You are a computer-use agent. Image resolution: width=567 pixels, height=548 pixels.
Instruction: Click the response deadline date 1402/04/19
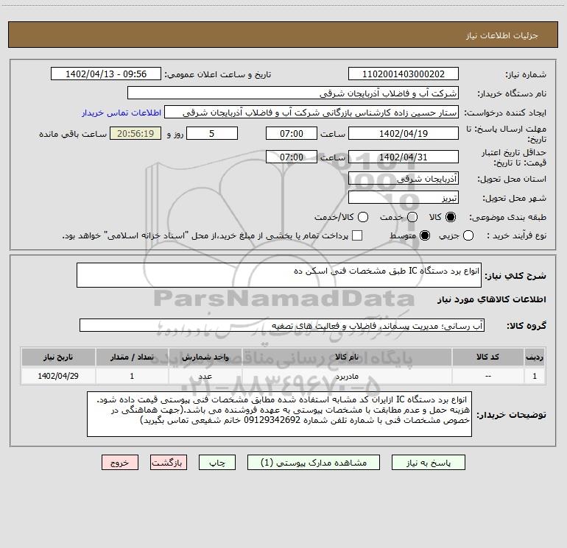(404, 133)
